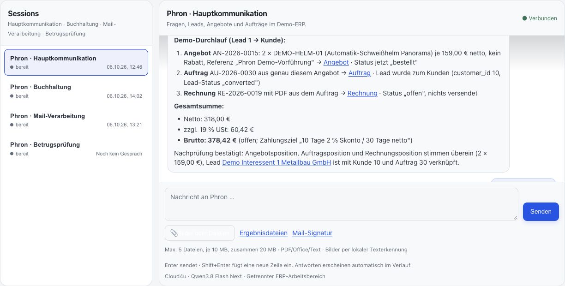Click the green Verbunden status dot
Viewport: 565px width, 286px height.
pyautogui.click(x=524, y=18)
